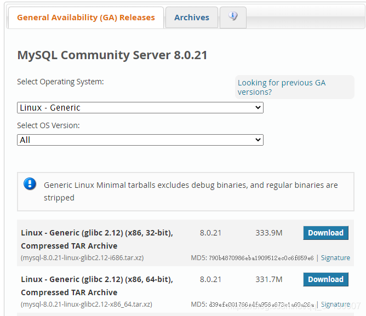366x316 pixels.
Task: Select filename mysql-8.0.21-linux-glibc2.12-x86_64.tar.xz
Action: (87, 304)
